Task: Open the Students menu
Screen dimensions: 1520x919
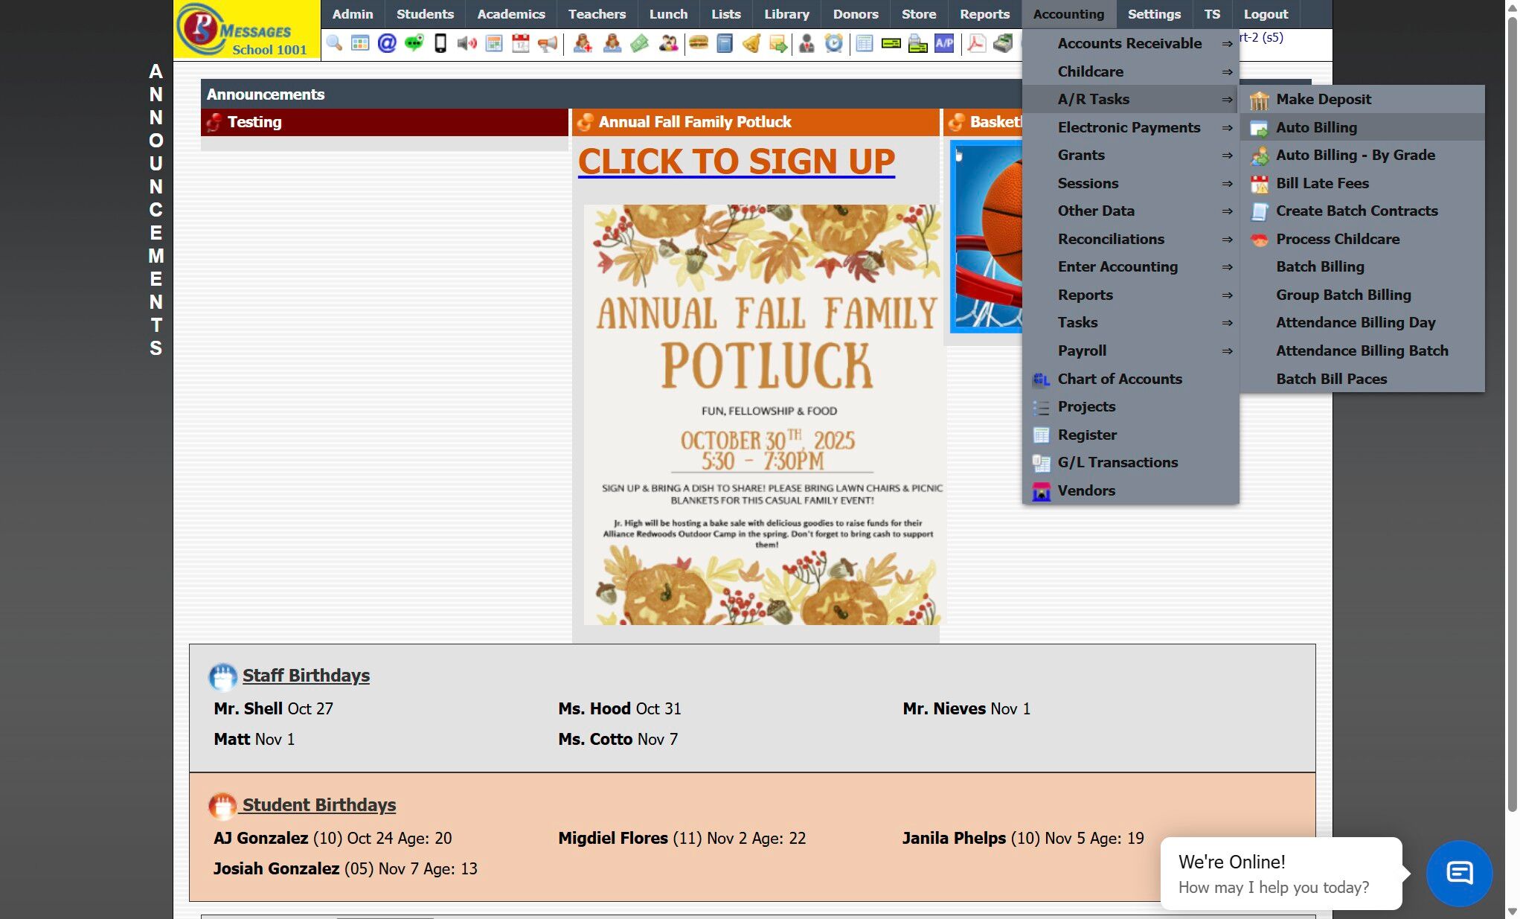Action: (424, 14)
